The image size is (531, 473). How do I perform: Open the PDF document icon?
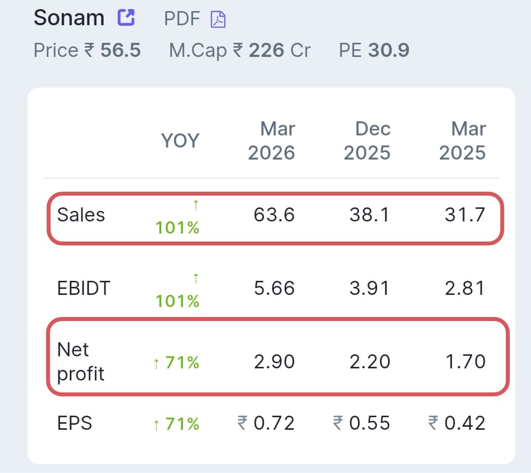218,19
